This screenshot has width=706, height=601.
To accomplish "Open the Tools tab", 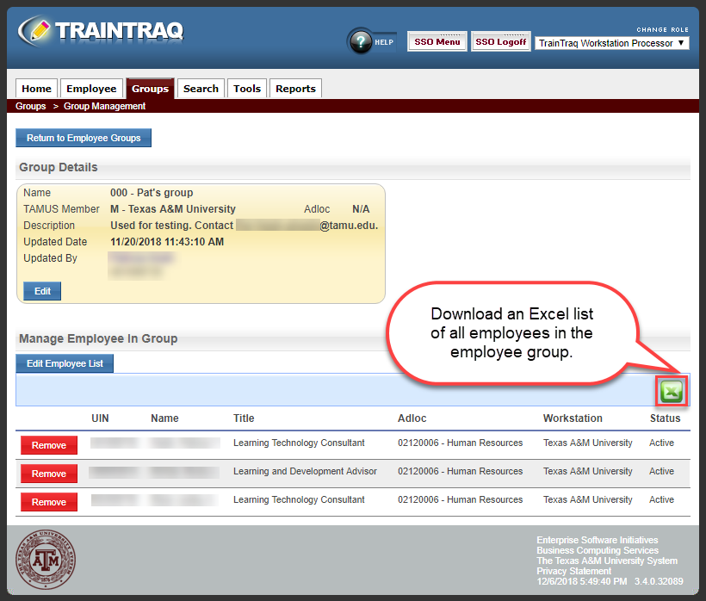I will pos(247,88).
